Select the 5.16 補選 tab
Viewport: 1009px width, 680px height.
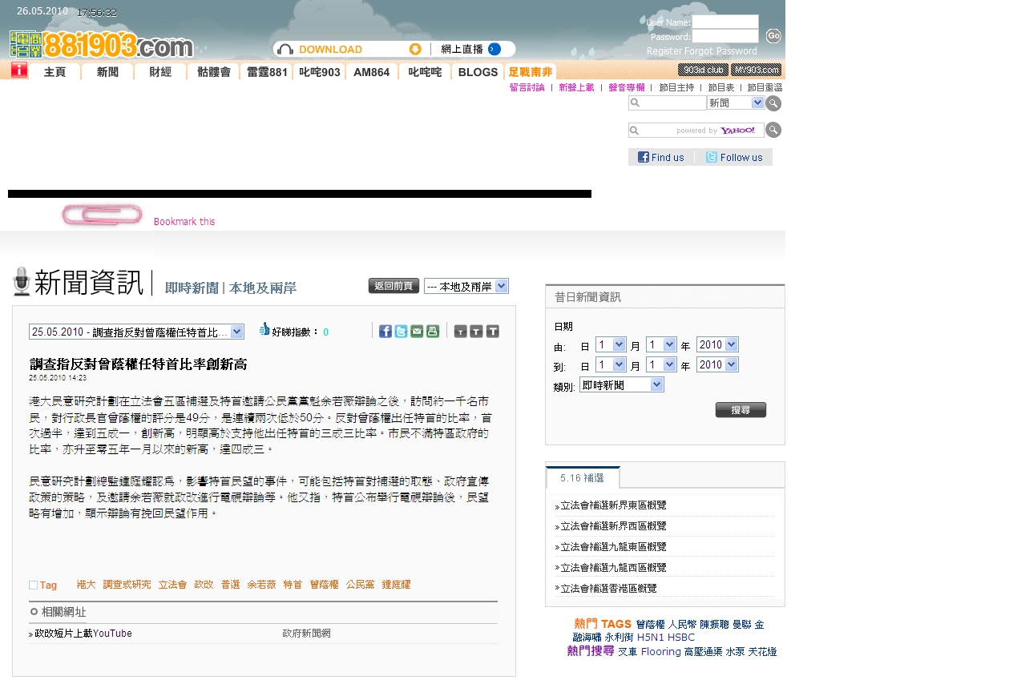(582, 478)
